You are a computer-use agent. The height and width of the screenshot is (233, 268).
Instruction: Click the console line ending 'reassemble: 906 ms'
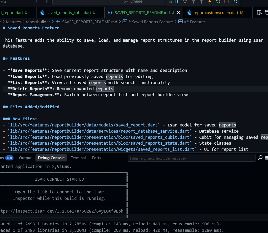[111, 224]
